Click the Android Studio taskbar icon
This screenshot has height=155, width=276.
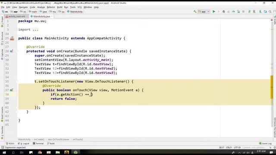click(x=76, y=152)
